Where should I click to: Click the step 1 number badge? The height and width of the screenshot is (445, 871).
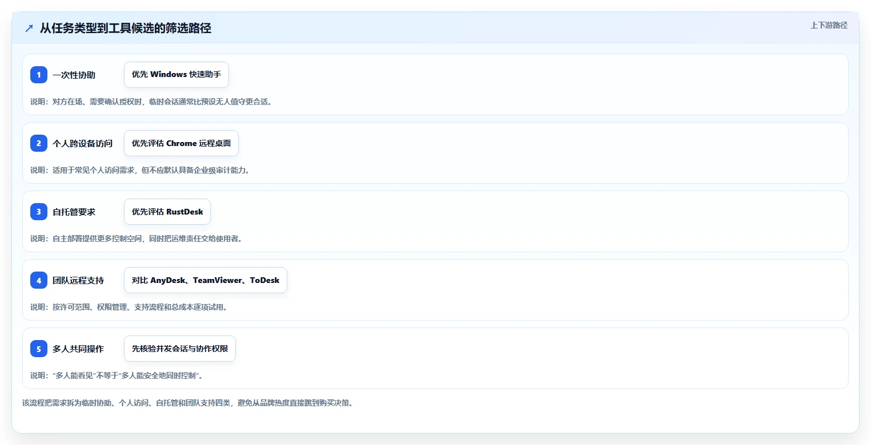point(39,75)
